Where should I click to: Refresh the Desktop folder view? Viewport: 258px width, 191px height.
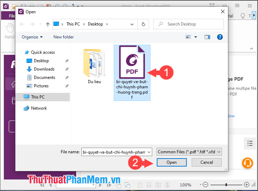pos(143,24)
